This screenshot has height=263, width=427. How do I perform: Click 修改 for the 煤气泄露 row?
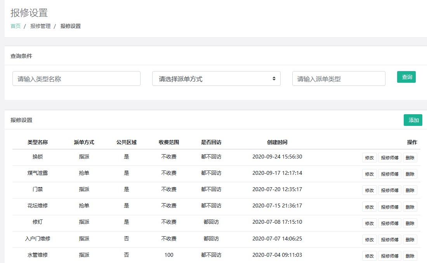pos(369,174)
